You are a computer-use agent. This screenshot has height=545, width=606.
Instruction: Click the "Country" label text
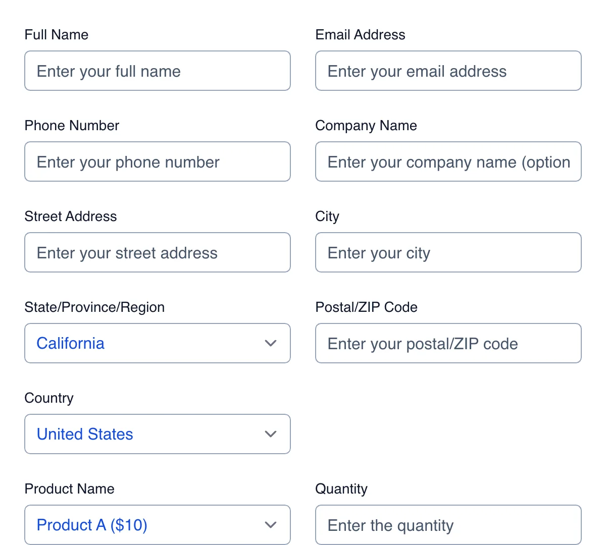49,398
